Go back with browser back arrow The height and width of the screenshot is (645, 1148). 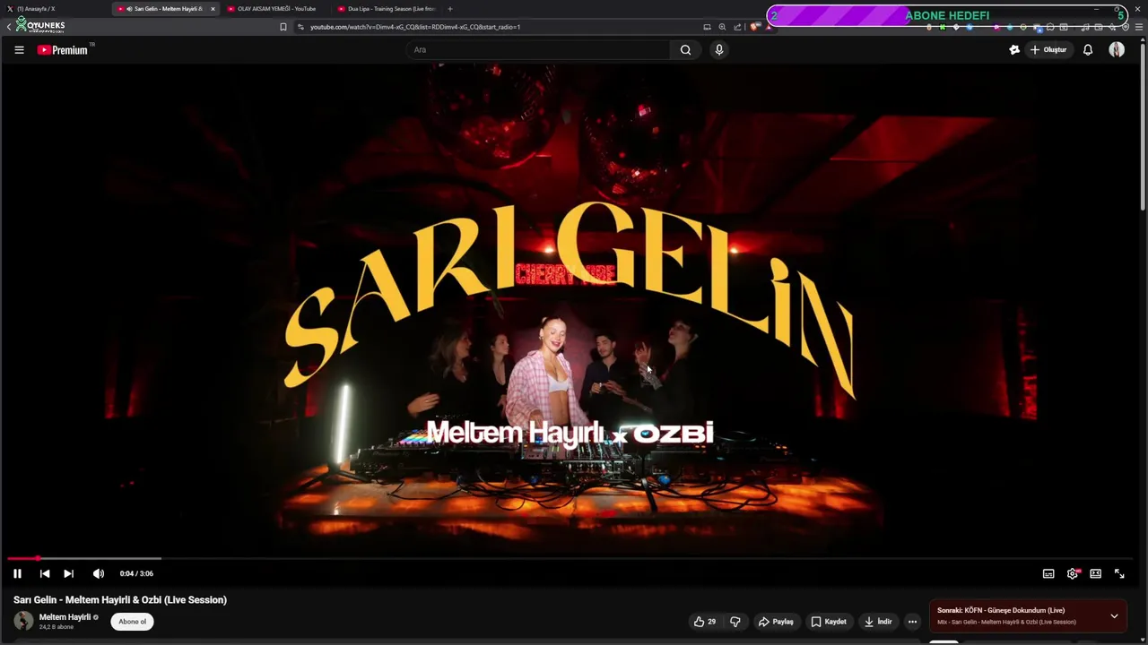[x=9, y=27]
